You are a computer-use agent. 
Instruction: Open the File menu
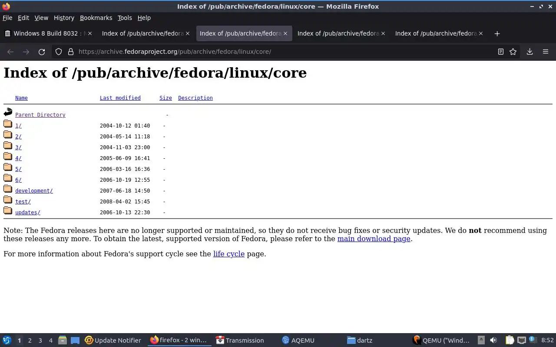[7, 18]
